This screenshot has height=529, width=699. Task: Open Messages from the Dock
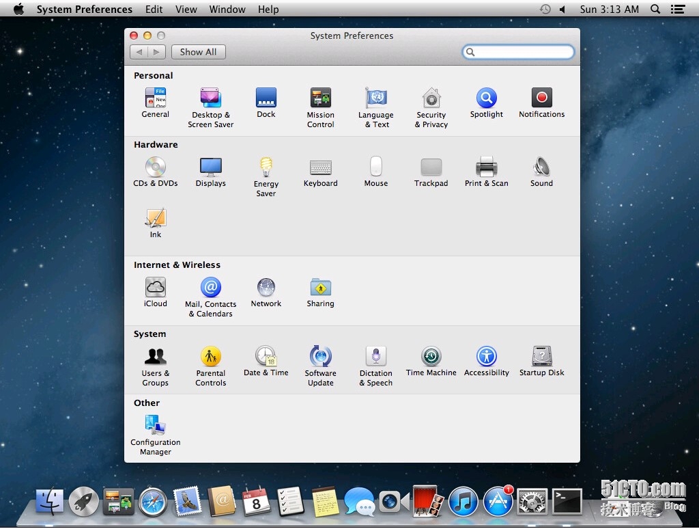(x=359, y=502)
